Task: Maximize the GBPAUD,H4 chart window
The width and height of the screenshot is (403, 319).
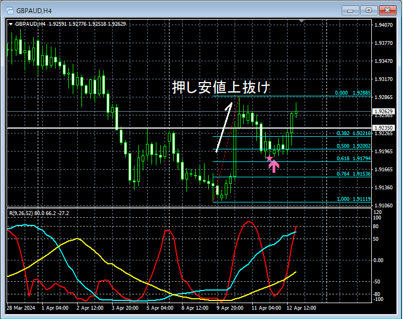Action: point(369,10)
